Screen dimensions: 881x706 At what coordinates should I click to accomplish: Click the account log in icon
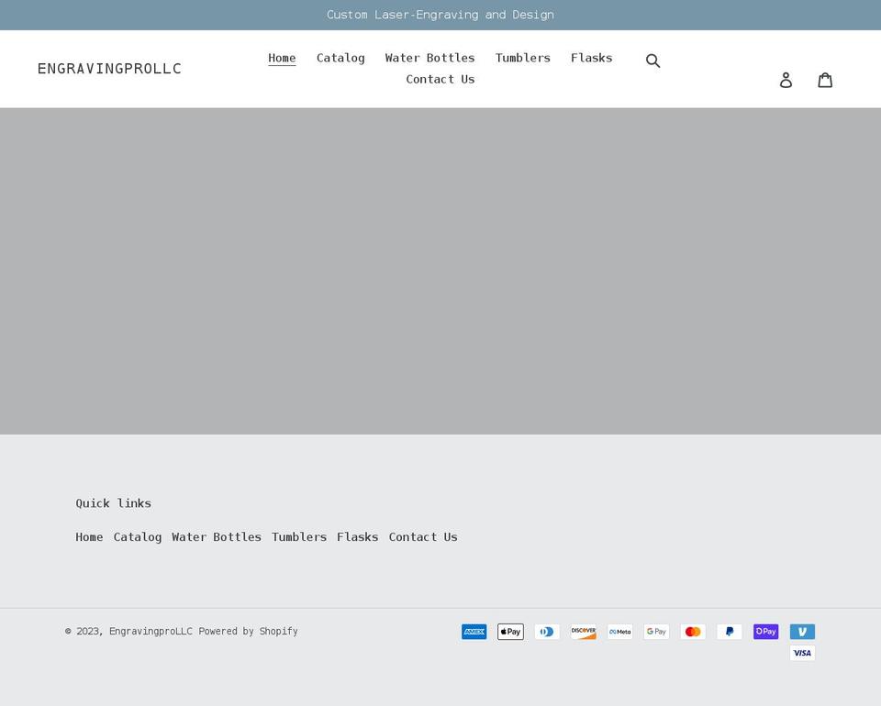pos(786,80)
